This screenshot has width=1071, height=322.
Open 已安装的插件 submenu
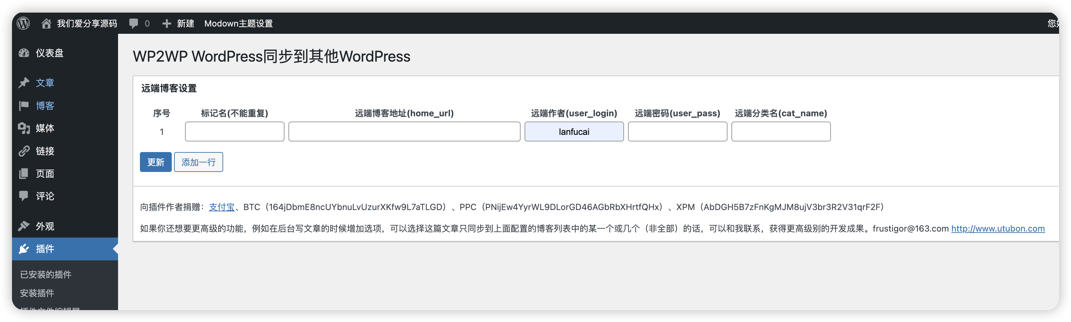tap(46, 275)
